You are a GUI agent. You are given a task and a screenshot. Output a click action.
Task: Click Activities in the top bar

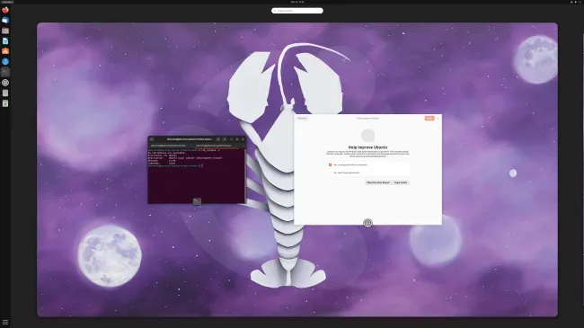click(6, 2)
